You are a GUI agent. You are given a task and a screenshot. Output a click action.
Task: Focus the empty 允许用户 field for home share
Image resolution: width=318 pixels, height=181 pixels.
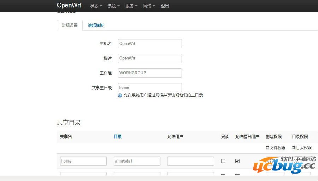[x=190, y=161]
